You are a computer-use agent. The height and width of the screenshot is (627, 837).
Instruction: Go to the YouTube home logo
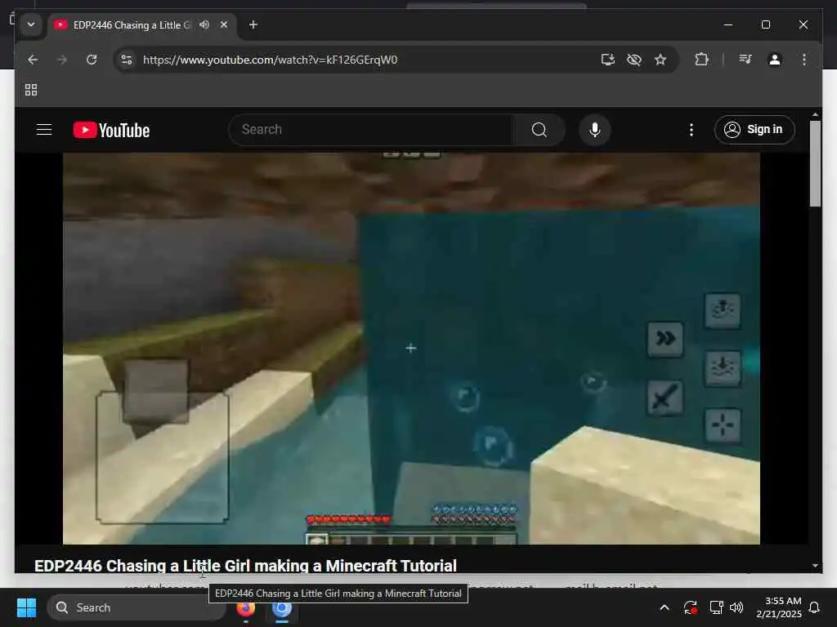click(111, 130)
